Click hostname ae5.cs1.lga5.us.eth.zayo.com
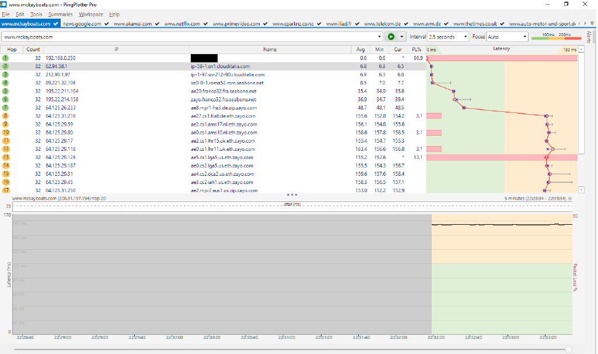This screenshot has height=354, width=598. (222, 158)
